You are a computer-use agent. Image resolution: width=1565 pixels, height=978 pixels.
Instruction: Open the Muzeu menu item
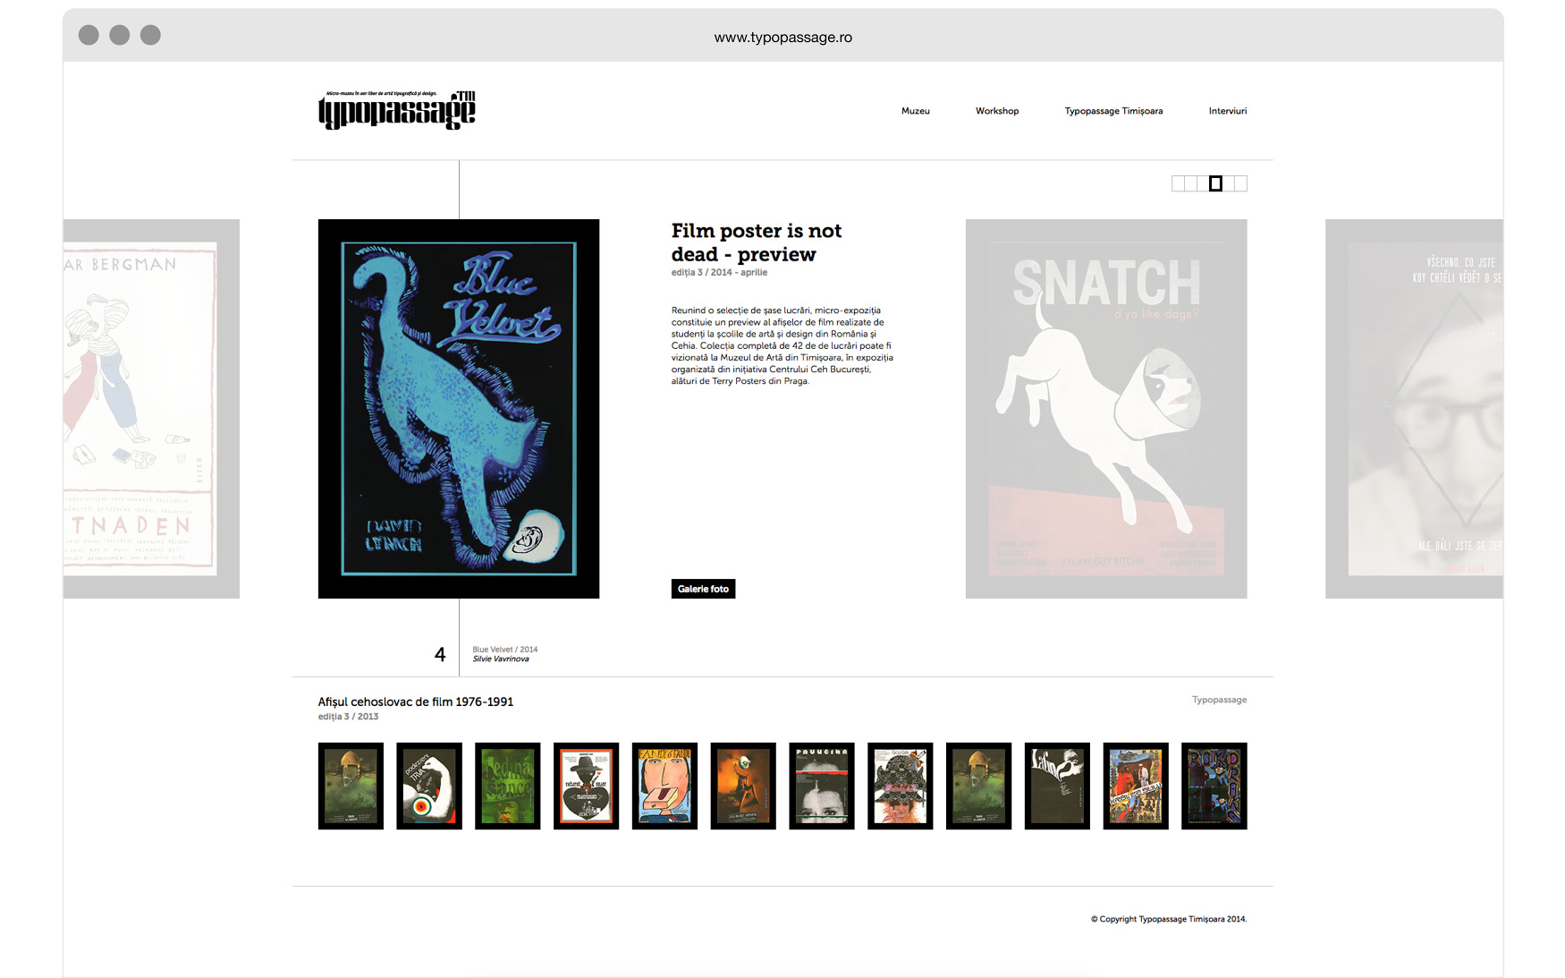tap(915, 111)
